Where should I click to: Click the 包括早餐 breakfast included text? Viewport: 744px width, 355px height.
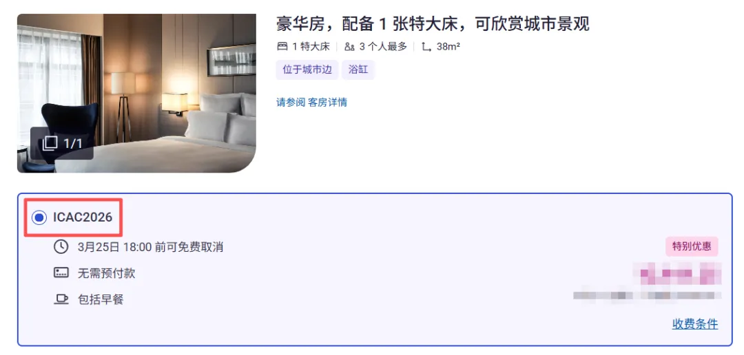click(x=101, y=299)
